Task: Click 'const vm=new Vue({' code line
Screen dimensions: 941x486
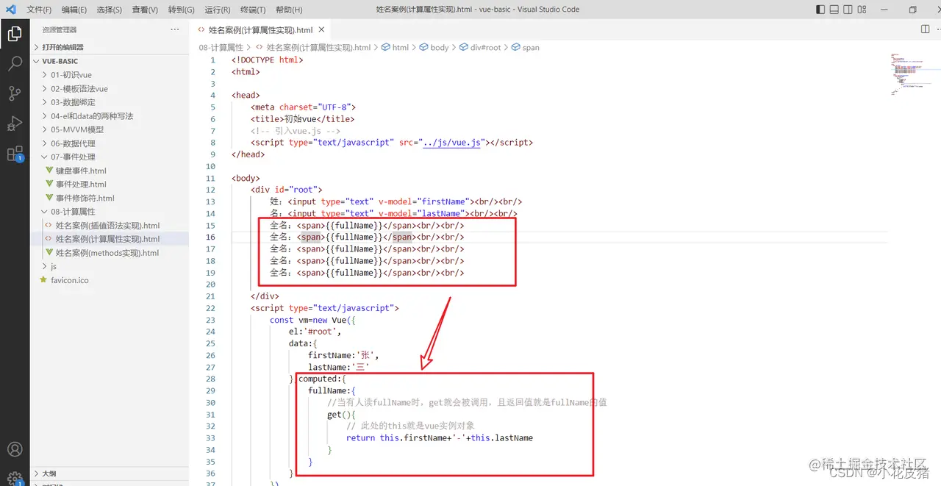Action: [x=313, y=320]
